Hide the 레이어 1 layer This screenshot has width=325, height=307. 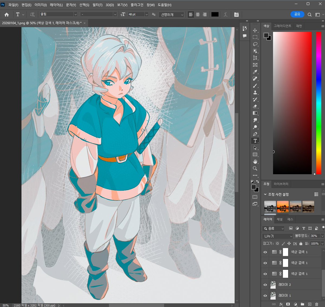pyautogui.click(x=265, y=296)
